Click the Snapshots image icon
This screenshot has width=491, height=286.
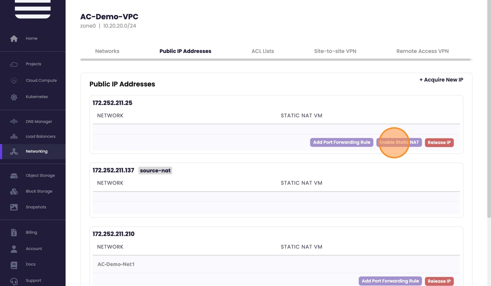pos(14,207)
